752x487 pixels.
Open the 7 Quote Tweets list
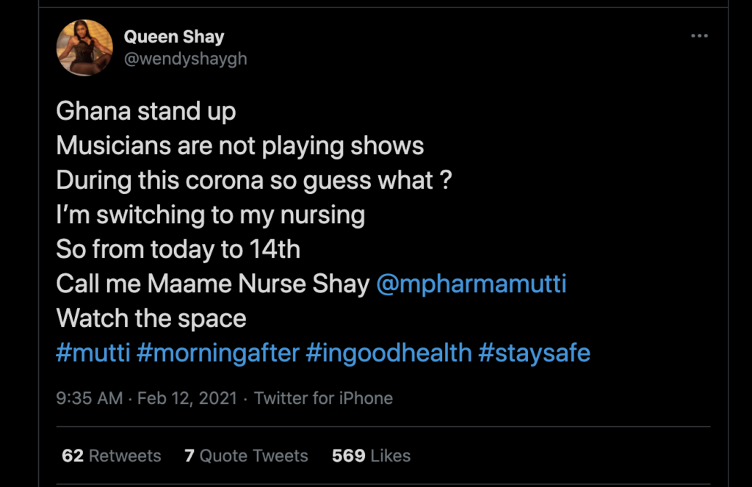pos(246,455)
